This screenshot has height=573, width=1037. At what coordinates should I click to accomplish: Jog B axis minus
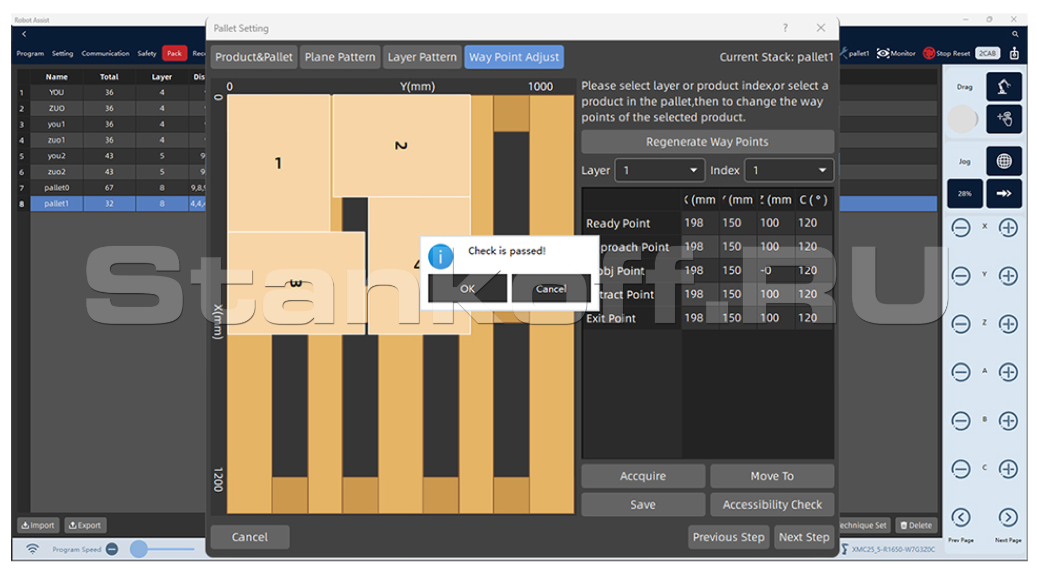(960, 421)
